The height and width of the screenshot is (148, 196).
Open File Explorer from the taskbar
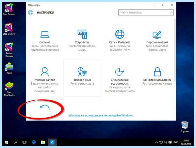tap(43, 142)
